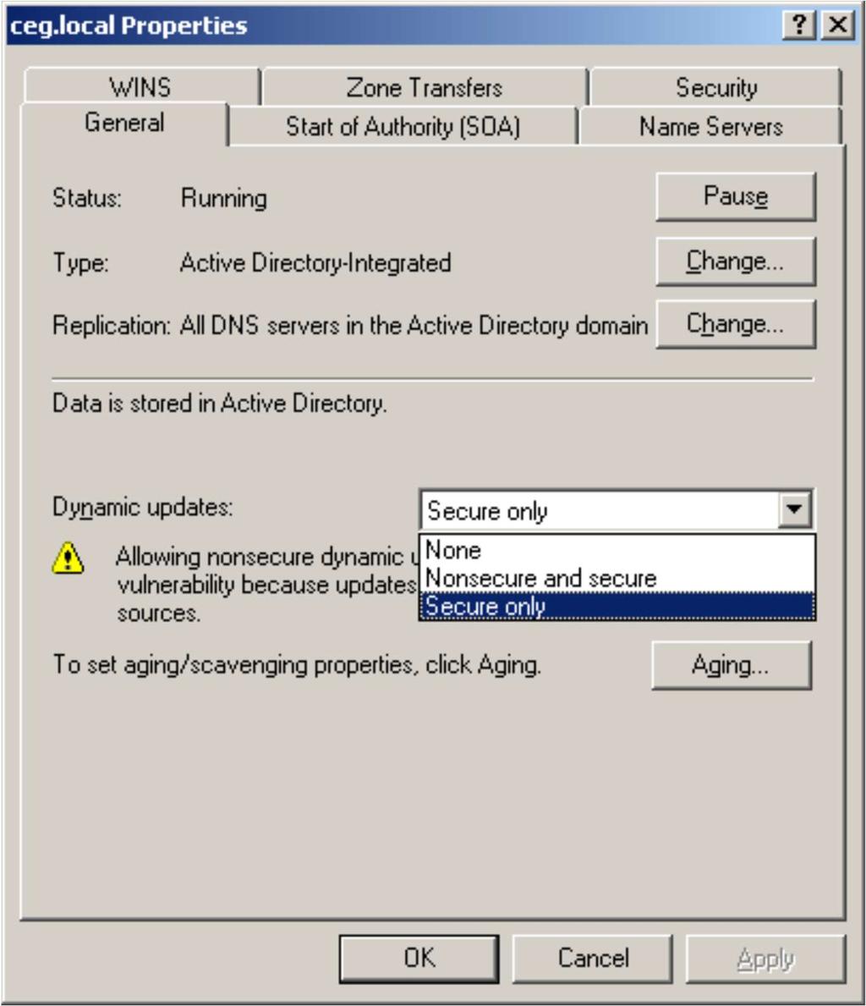Pick the Nonsecure and secure option

point(617,578)
